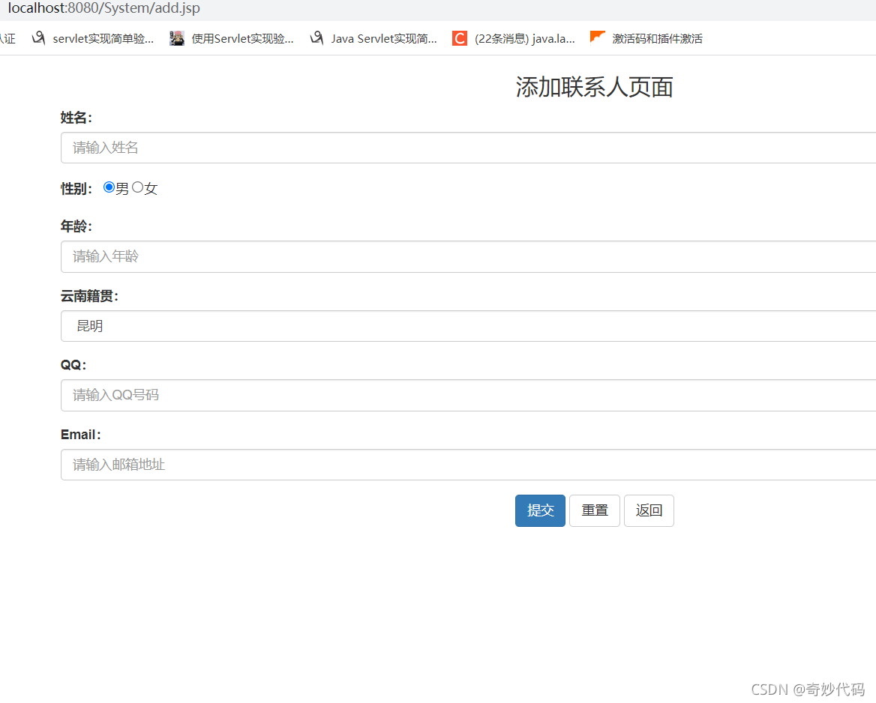The image size is (876, 703).
Task: Click the 使用Servlet实现验 bookmark avatar icon
Action: tap(177, 38)
